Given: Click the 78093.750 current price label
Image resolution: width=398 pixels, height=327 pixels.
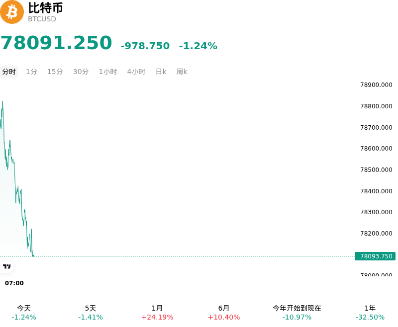Looking at the screenshot, I should 376,256.
